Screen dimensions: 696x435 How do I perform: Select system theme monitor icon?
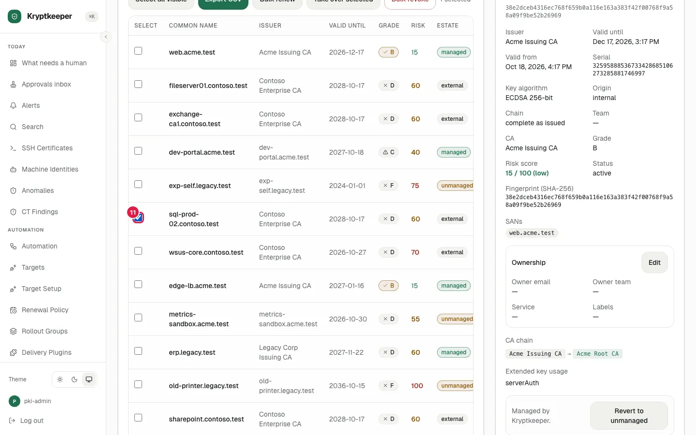pos(89,379)
